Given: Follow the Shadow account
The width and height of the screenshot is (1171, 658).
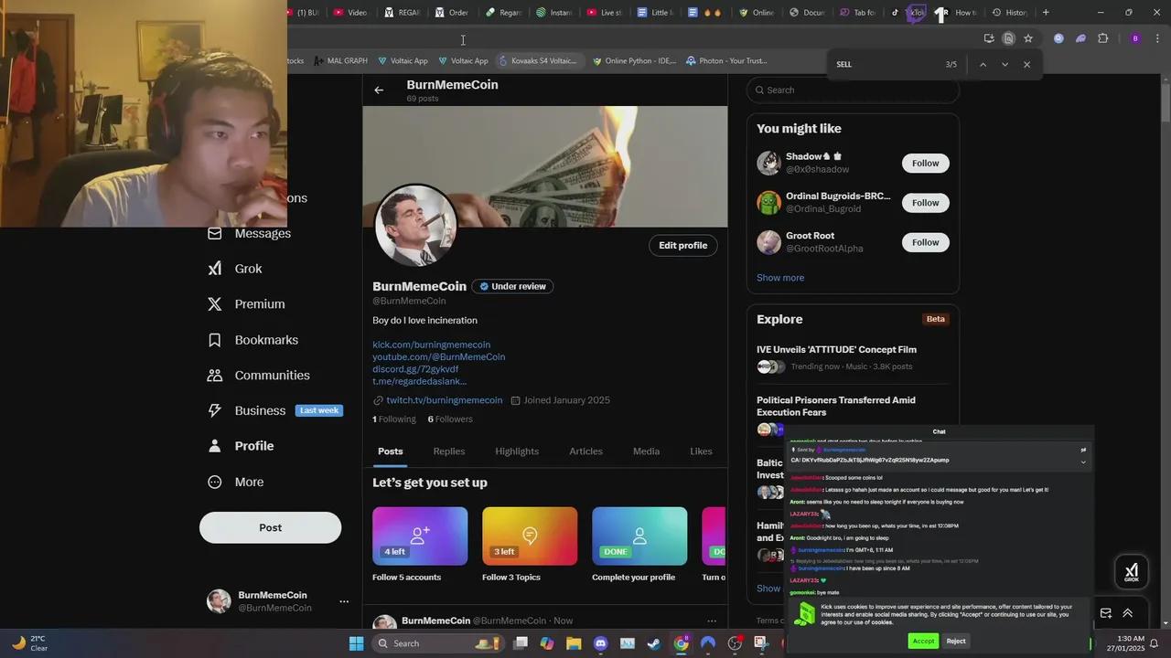Looking at the screenshot, I should pos(925,163).
